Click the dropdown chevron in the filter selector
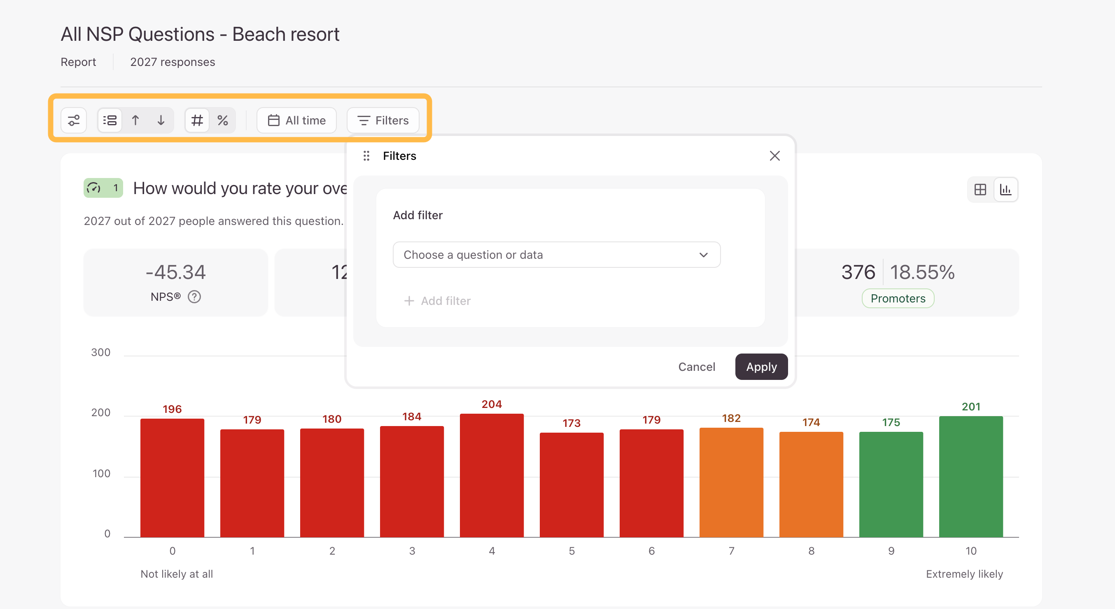Image resolution: width=1115 pixels, height=609 pixels. click(703, 255)
